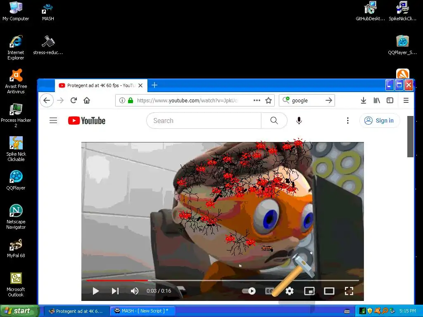Image resolution: width=423 pixels, height=317 pixels.
Task: Open My Computer desktop icon
Action: pos(16,11)
